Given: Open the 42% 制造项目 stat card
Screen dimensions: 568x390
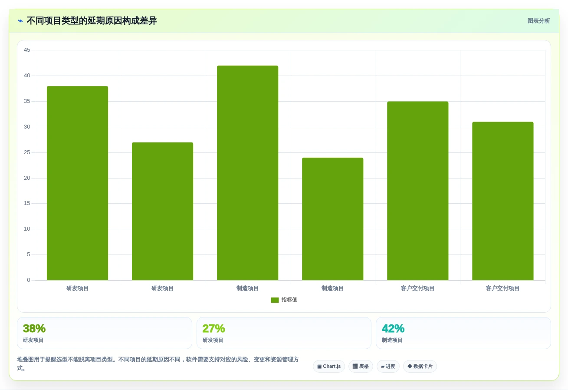Looking at the screenshot, I should [x=463, y=333].
